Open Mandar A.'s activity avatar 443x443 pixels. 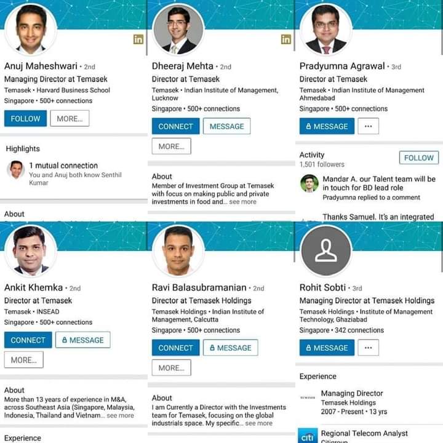click(309, 183)
